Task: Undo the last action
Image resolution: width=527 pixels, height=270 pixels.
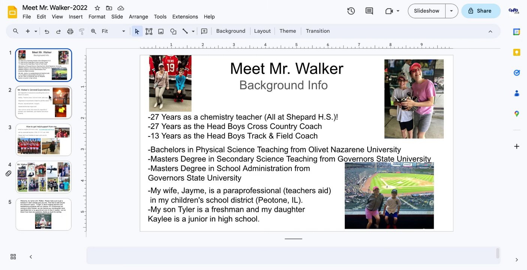Action: pos(47,31)
